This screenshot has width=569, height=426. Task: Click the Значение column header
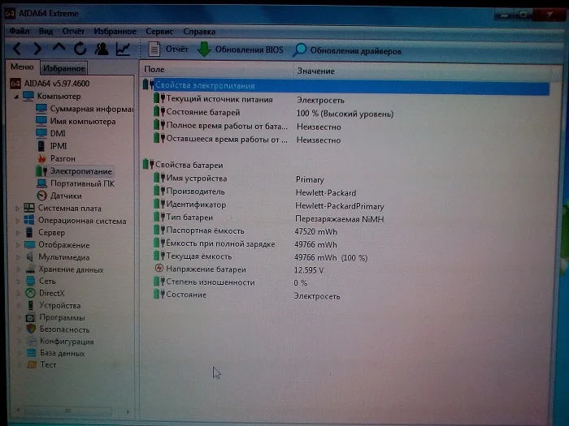tap(423, 71)
